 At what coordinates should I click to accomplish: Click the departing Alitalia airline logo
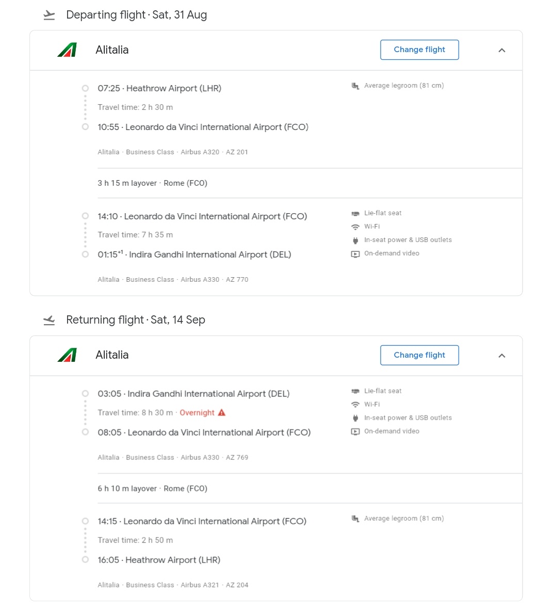(68, 50)
